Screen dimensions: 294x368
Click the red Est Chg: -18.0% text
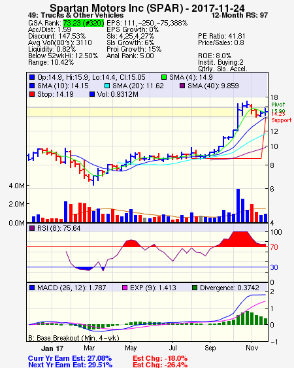click(x=160, y=358)
